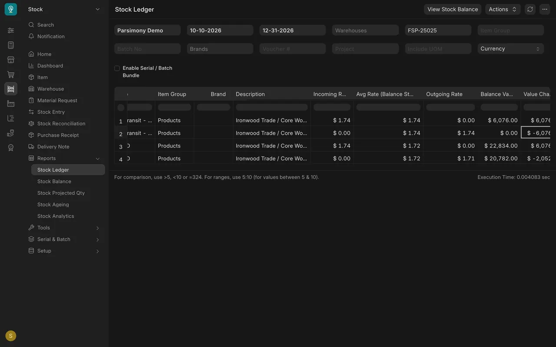Click the Description column filter box
556x347 pixels.
point(271,107)
